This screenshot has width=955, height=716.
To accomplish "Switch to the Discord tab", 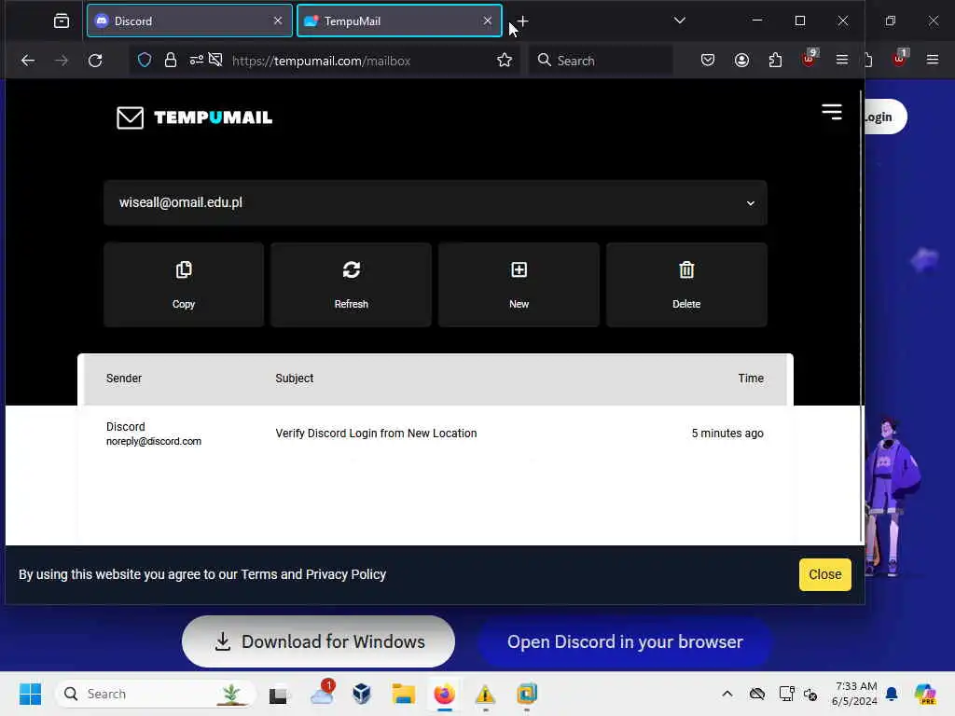I will point(189,21).
